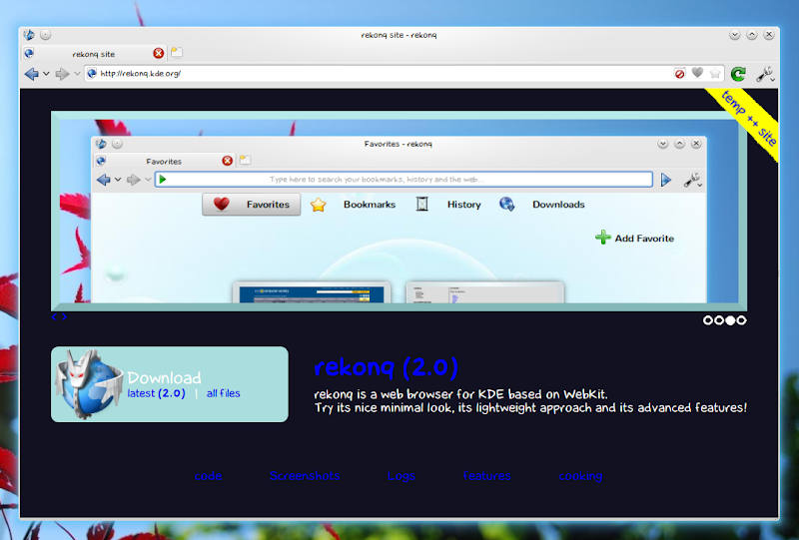Click 'rekonq is a web browser' description text
799x540 pixels.
[460, 394]
